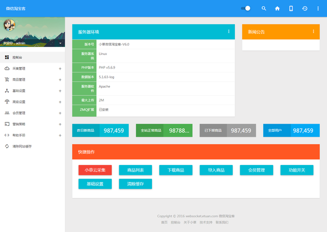327x232 pixels.
Task: Go to home via the house icon
Action: click(277, 9)
